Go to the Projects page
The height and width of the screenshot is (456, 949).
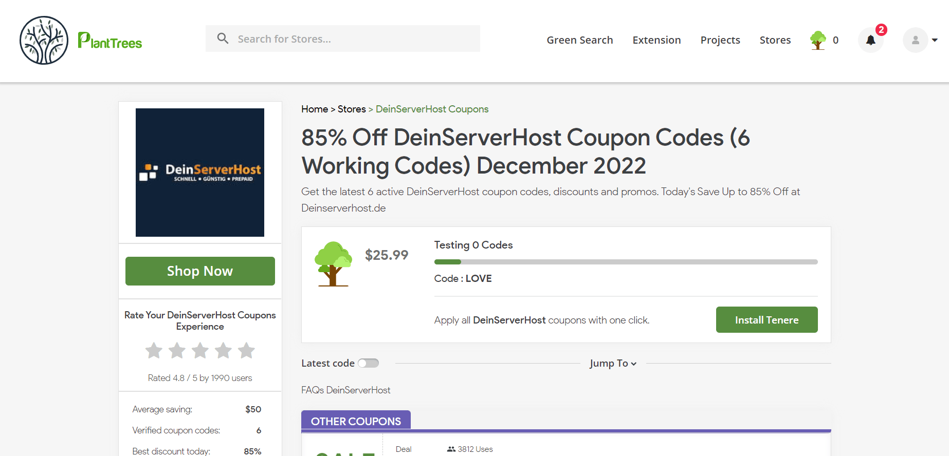pyautogui.click(x=720, y=40)
